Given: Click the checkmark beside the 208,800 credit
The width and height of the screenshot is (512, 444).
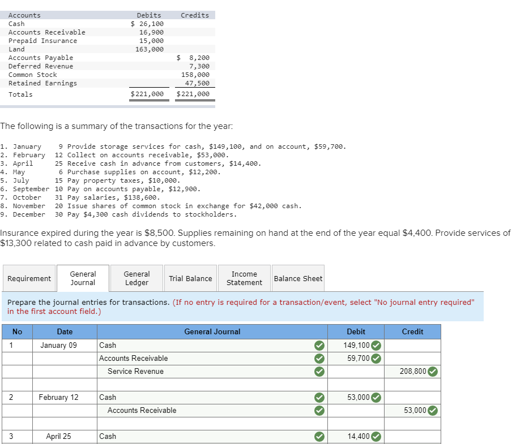Looking at the screenshot, I should tap(432, 372).
